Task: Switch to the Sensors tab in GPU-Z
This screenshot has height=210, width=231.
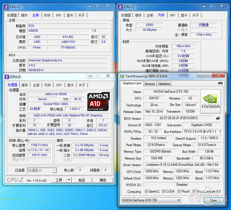Action: pos(149,83)
